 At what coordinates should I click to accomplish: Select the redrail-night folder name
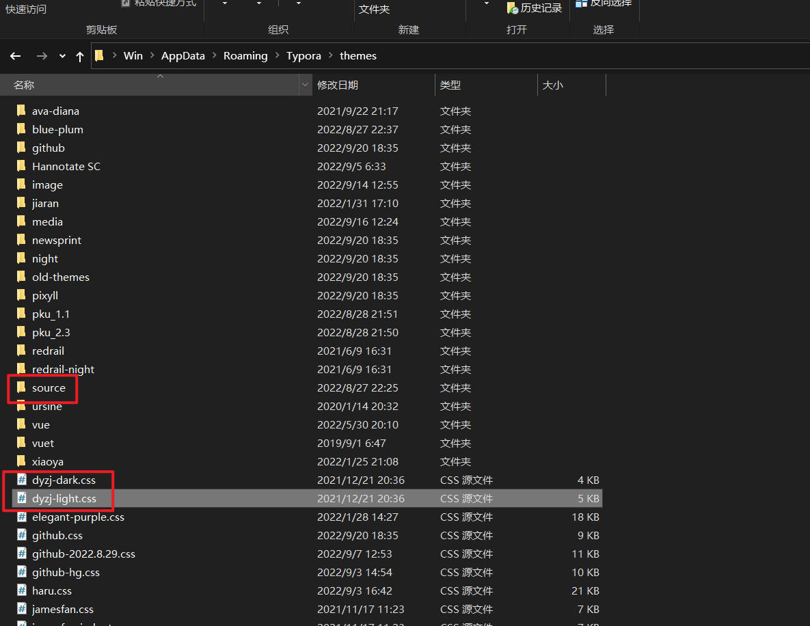[63, 369]
